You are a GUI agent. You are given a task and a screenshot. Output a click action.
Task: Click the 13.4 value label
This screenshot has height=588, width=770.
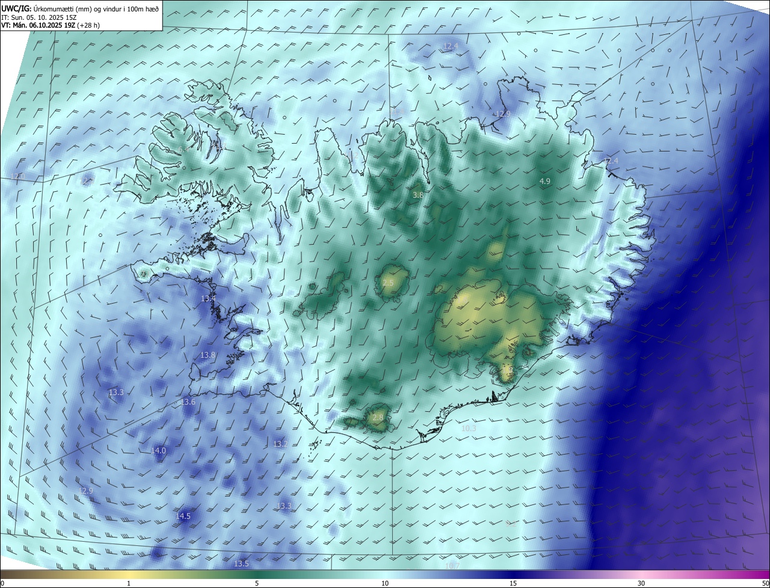[208, 299]
